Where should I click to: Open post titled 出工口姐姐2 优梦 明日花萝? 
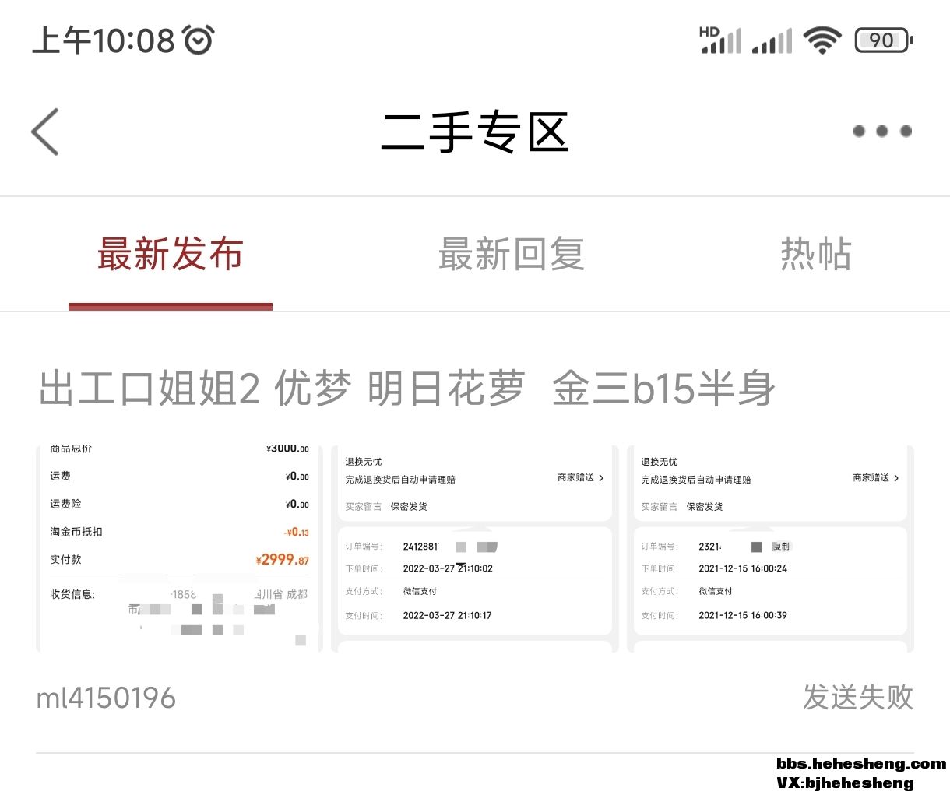pos(406,389)
